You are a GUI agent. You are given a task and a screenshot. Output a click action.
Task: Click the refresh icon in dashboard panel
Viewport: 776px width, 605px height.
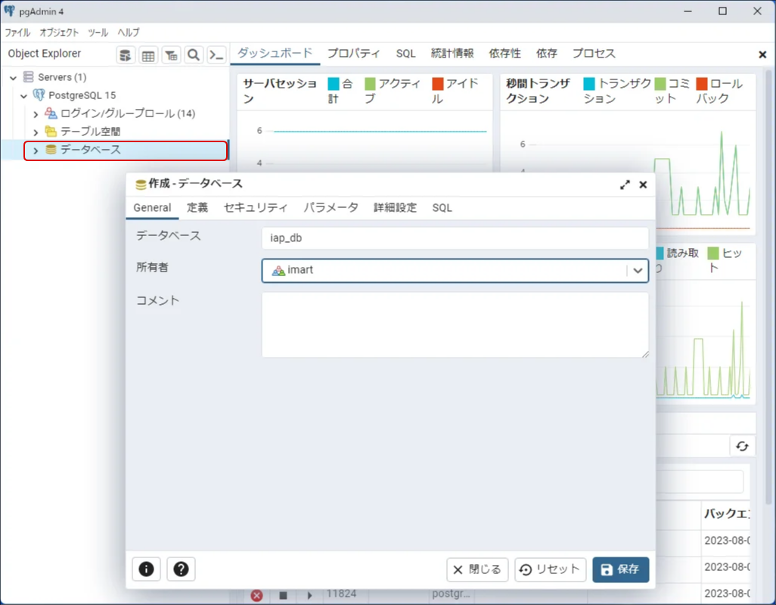click(742, 446)
